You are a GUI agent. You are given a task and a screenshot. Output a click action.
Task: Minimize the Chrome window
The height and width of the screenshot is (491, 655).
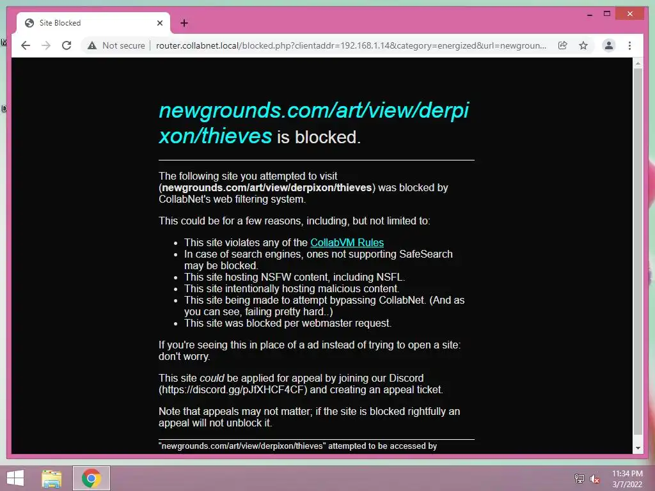click(589, 14)
